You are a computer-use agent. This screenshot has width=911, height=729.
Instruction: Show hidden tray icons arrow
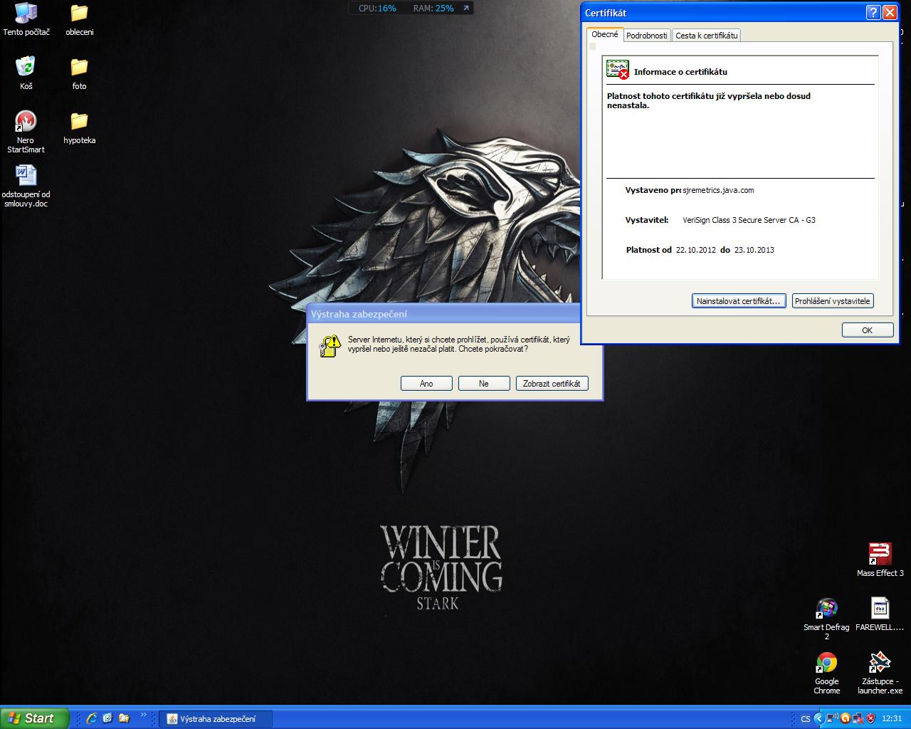(x=818, y=718)
